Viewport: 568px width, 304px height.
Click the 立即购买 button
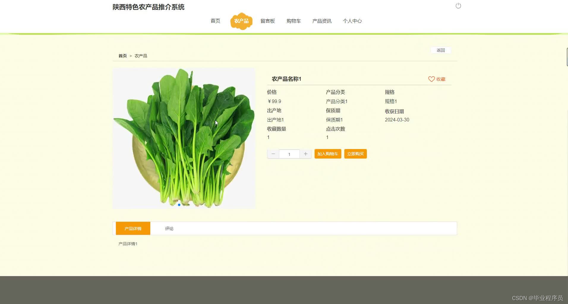(355, 154)
